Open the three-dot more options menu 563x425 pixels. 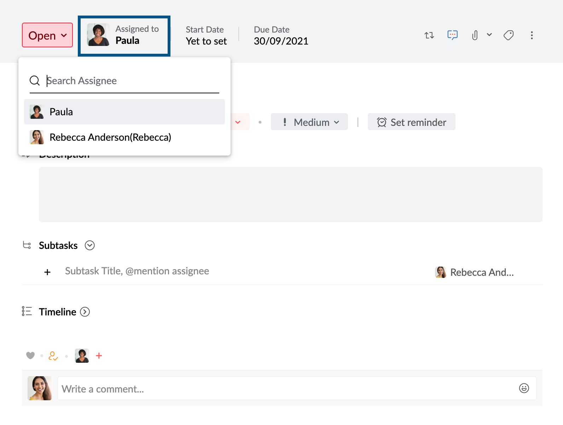(532, 35)
